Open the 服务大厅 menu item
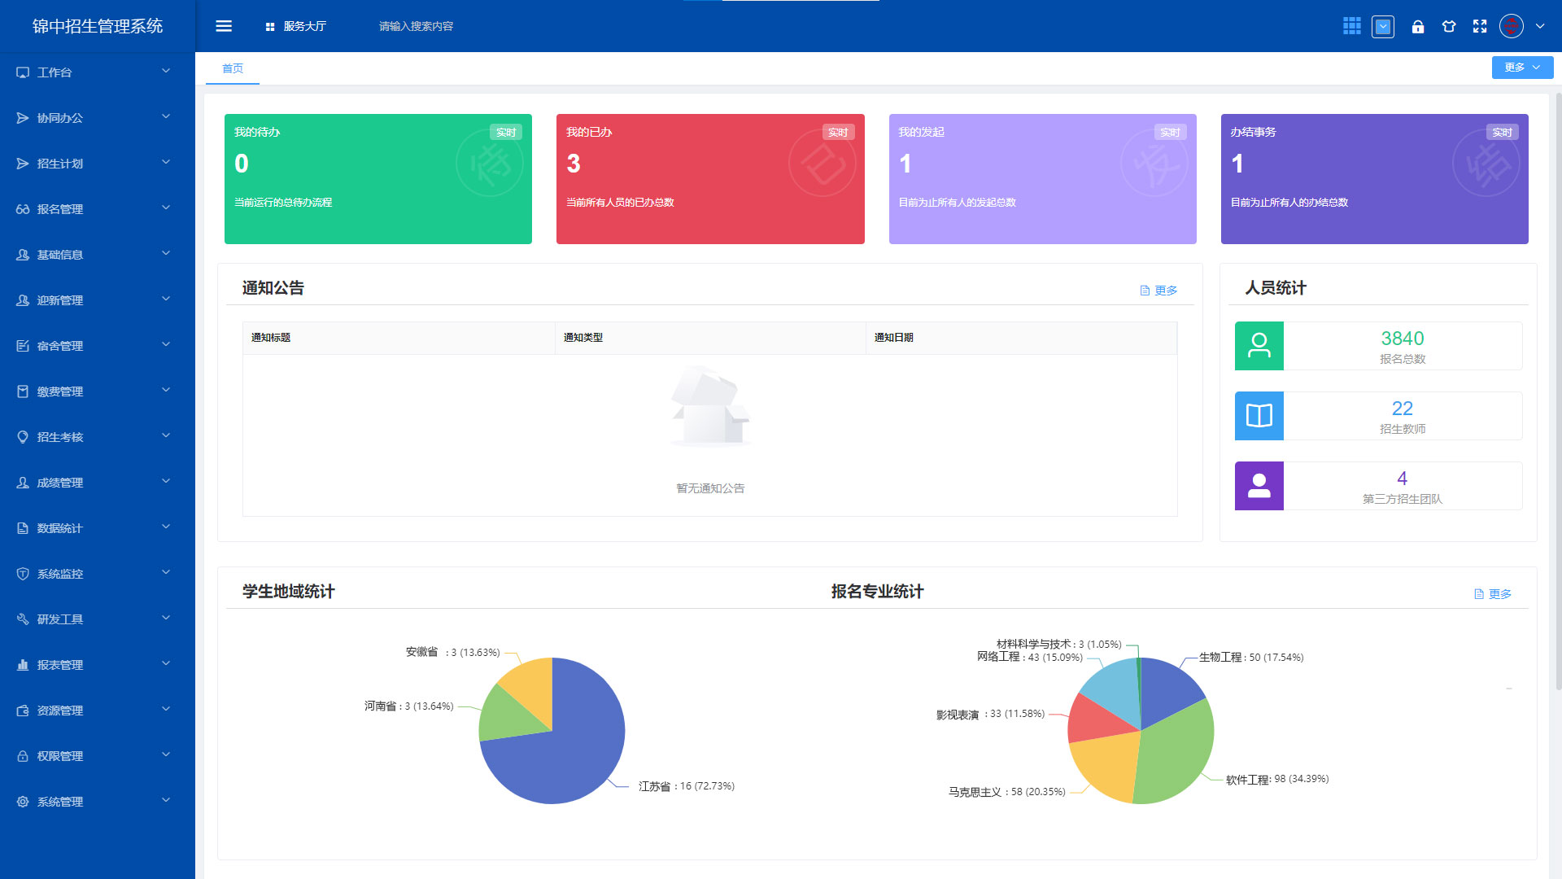This screenshot has width=1562, height=879. tap(296, 26)
